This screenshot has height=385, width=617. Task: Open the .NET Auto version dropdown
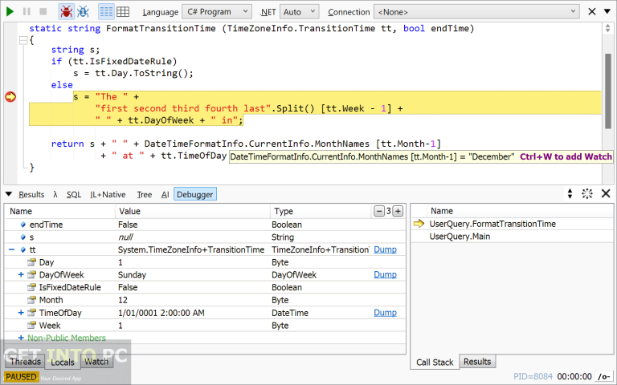click(300, 12)
